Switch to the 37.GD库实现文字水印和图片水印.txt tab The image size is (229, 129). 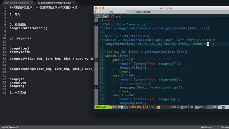54,3
